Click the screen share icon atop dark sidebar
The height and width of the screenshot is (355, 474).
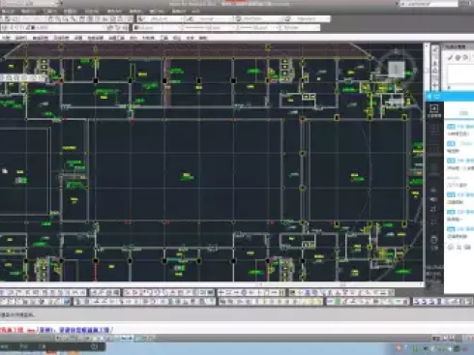point(434,108)
